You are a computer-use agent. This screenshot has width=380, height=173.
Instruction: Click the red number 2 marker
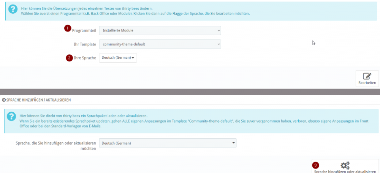[69, 58]
